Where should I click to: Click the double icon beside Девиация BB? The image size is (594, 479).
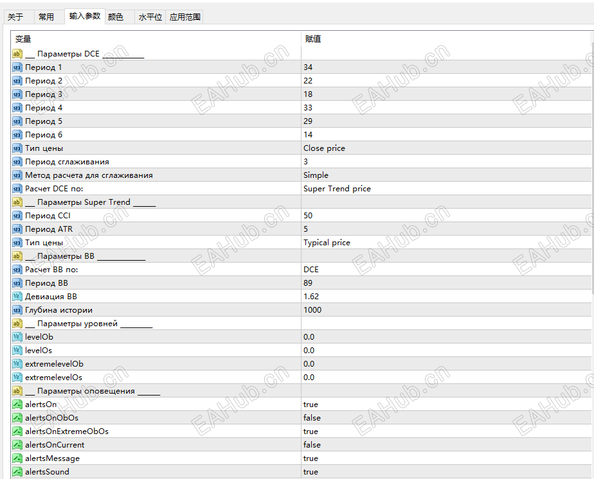coord(17,297)
